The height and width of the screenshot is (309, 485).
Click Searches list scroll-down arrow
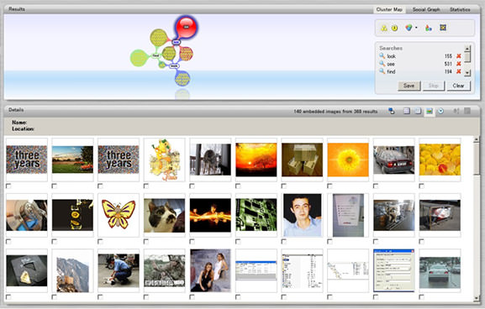(x=467, y=73)
